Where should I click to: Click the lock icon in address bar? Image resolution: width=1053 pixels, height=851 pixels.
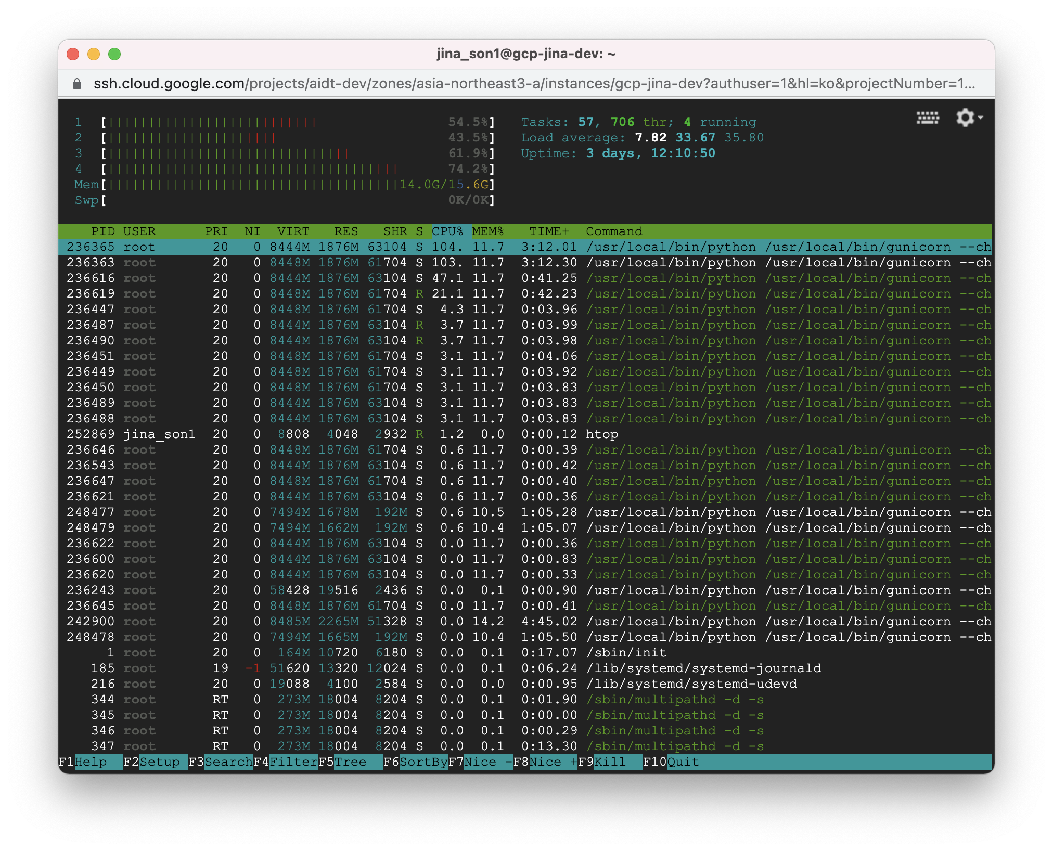[77, 84]
